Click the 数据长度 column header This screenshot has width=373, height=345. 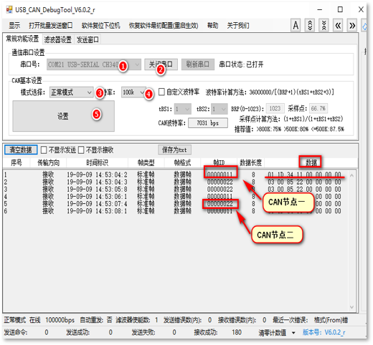[x=250, y=162]
